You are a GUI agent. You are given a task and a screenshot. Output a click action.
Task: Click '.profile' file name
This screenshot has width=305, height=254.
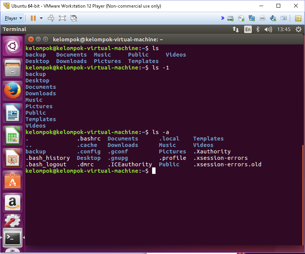coord(173,158)
